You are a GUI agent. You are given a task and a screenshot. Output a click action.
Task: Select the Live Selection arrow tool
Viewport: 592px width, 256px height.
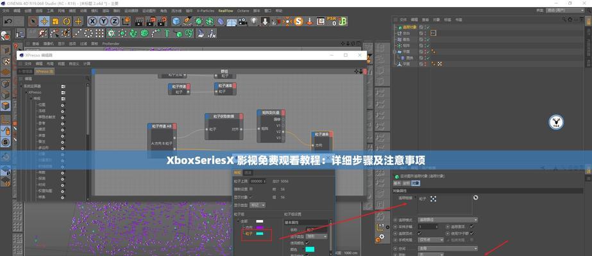click(x=33, y=22)
